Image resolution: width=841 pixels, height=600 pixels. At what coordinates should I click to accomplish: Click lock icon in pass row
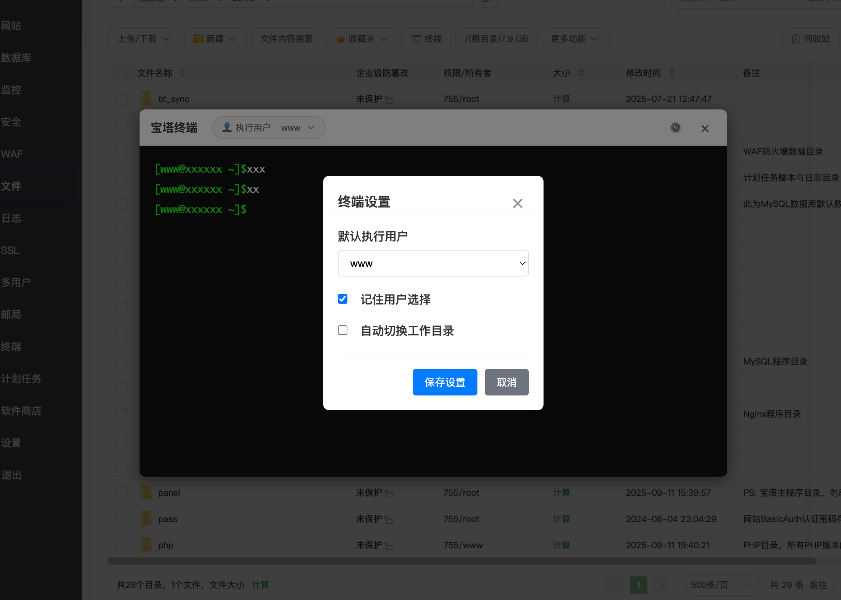tap(388, 520)
